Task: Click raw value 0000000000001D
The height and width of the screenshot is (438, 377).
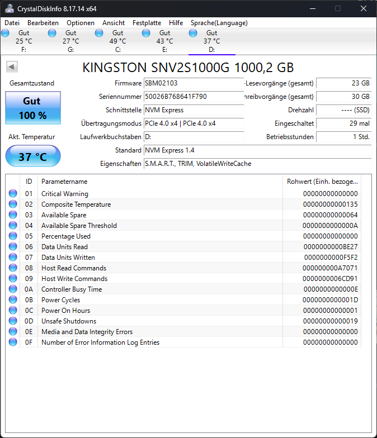Action: click(x=330, y=300)
